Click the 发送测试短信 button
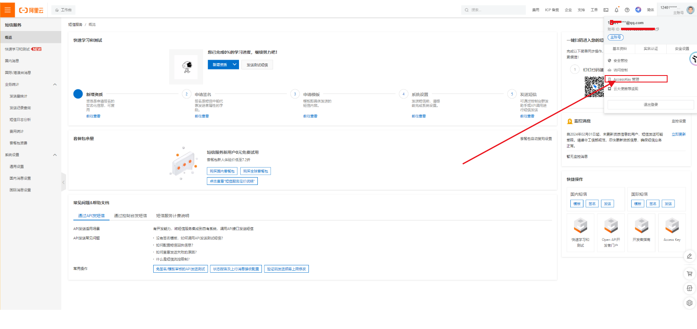This screenshot has height=329, width=697. tap(257, 64)
